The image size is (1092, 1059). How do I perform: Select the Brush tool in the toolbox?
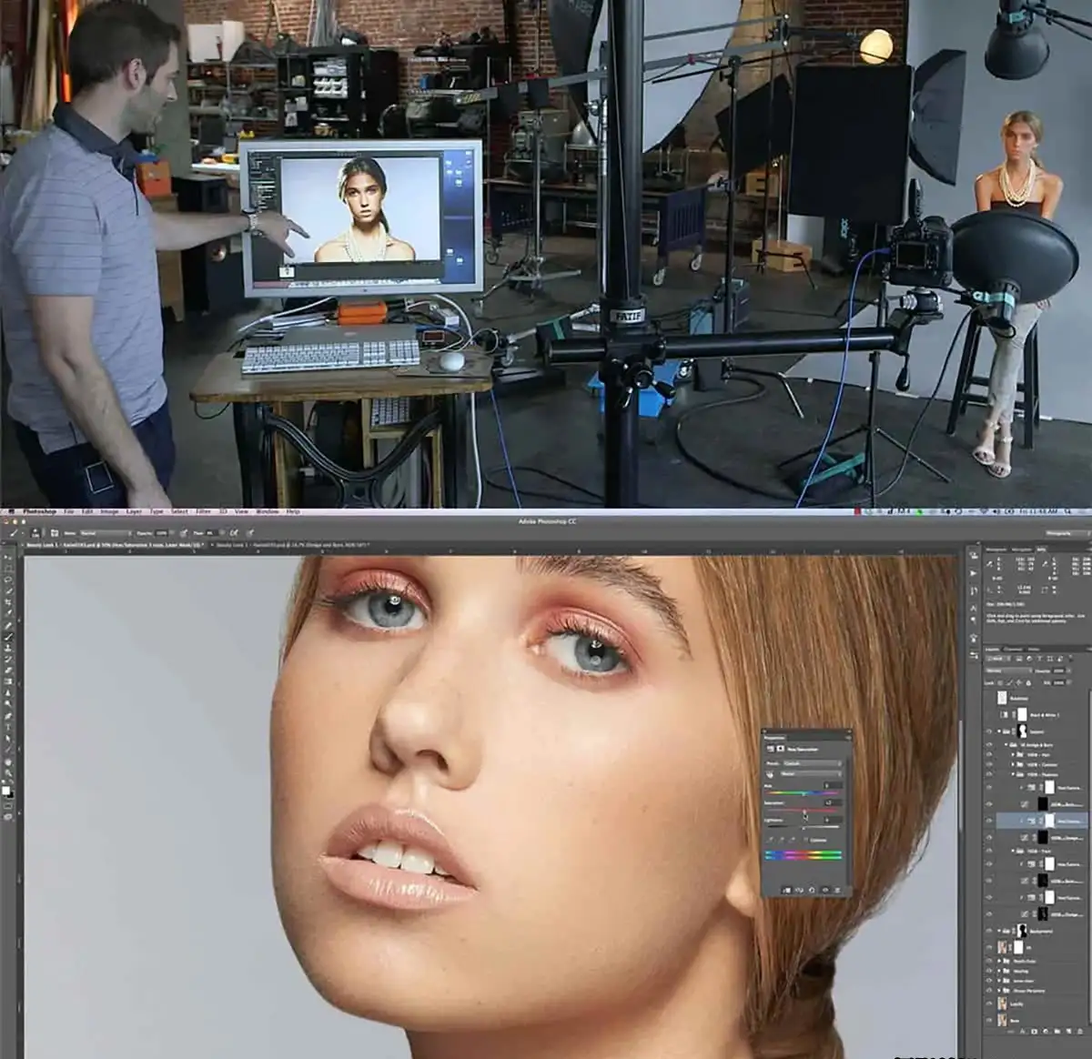9,637
